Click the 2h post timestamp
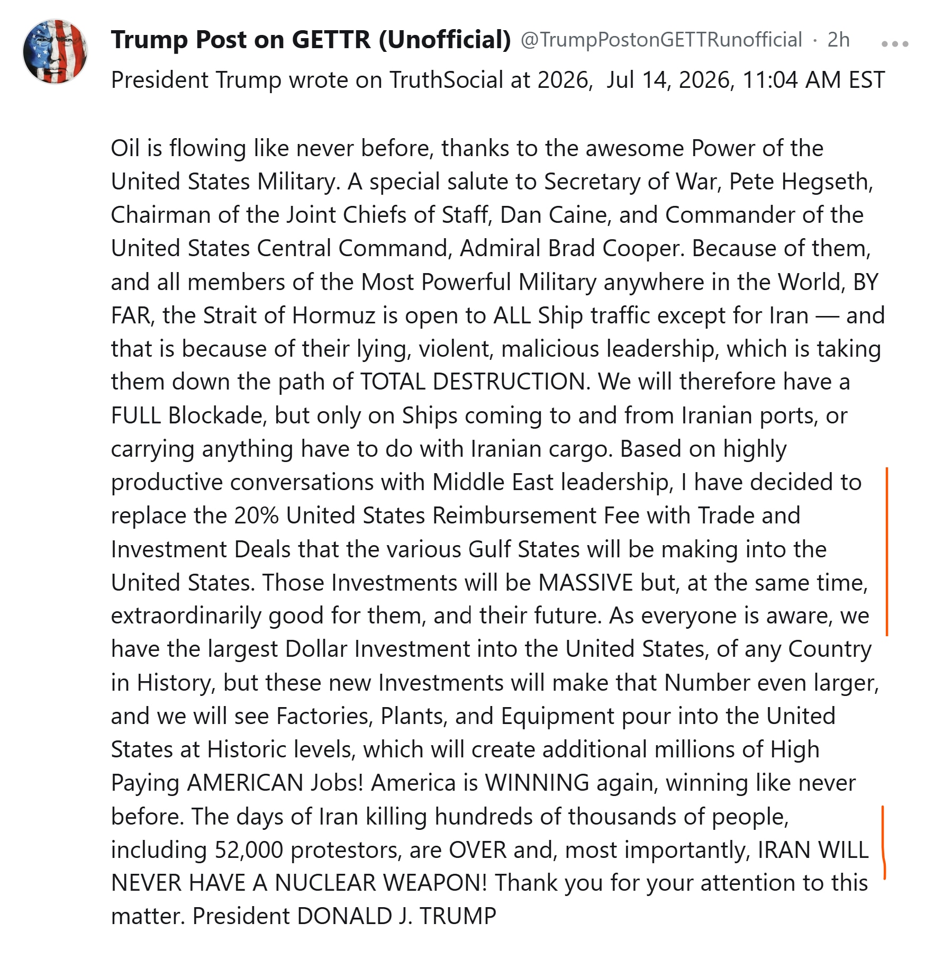 [839, 40]
